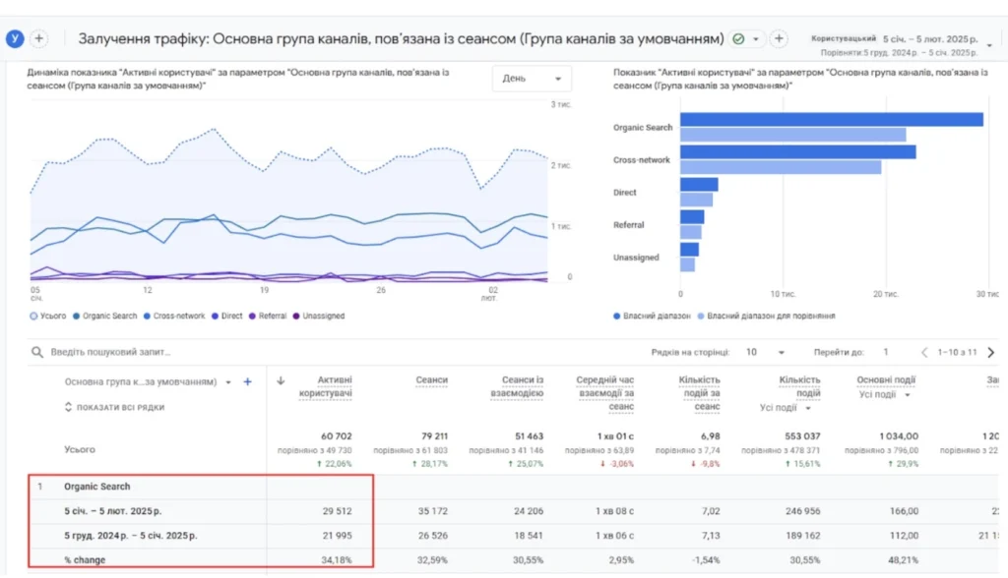Click the magnifier icon in the table search

[x=37, y=352]
